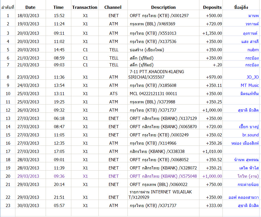Click description กรุงเทพ (BBL) /X469369
Viewport: 261px width, 217px height.
[x=153, y=24]
